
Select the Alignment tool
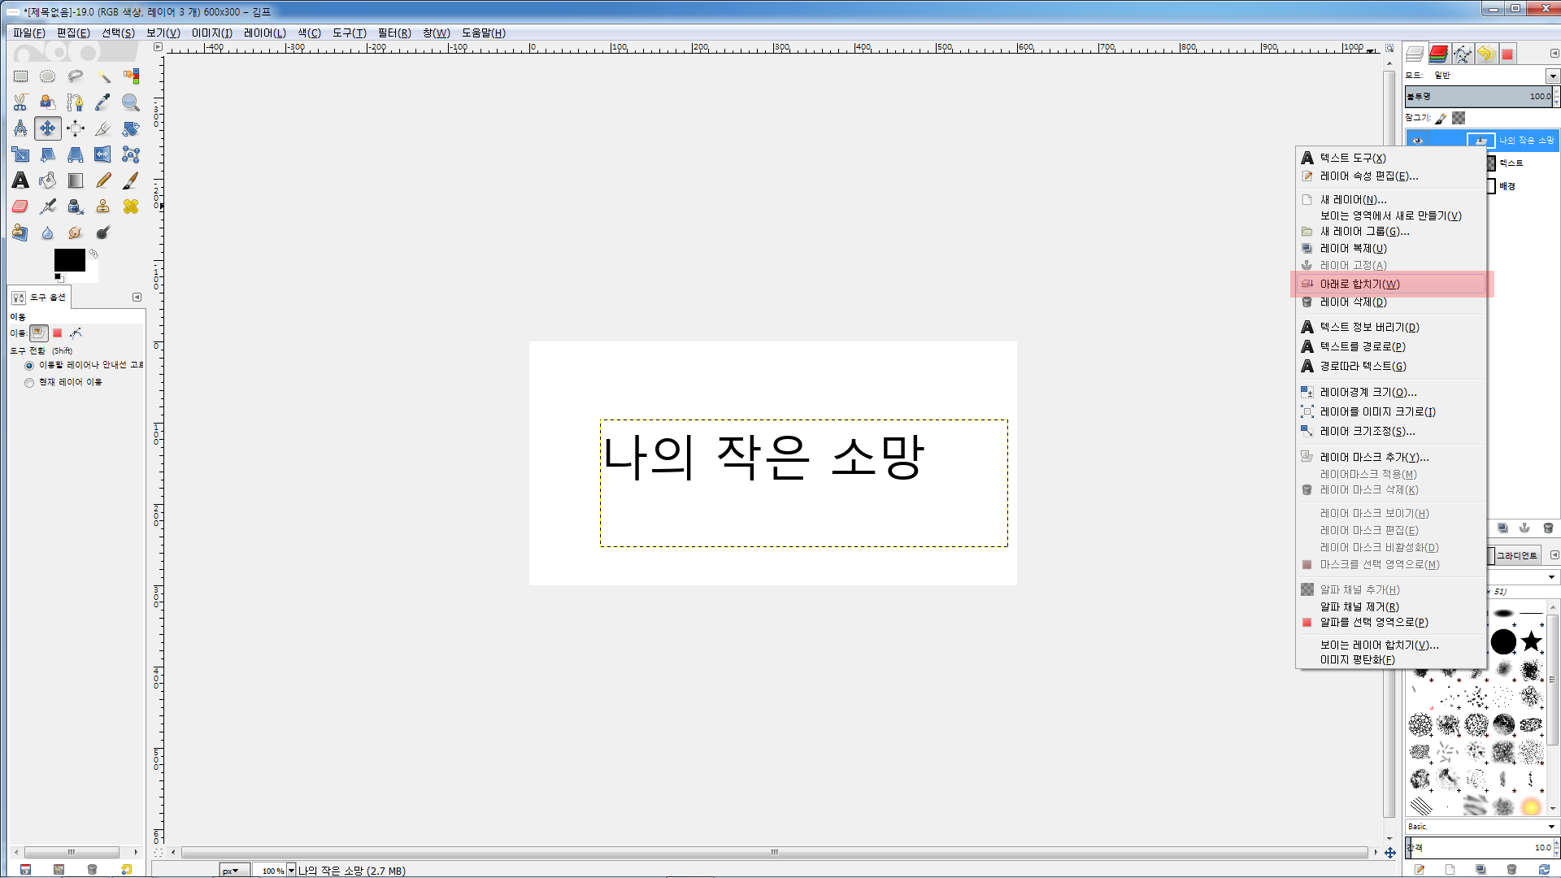click(76, 128)
